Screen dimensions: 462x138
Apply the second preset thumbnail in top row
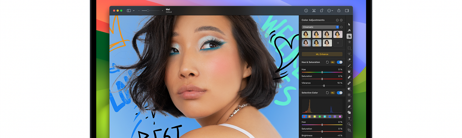pos(317,34)
